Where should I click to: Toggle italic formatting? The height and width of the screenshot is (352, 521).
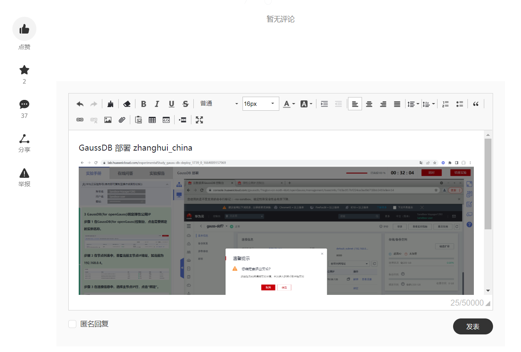[x=157, y=104]
